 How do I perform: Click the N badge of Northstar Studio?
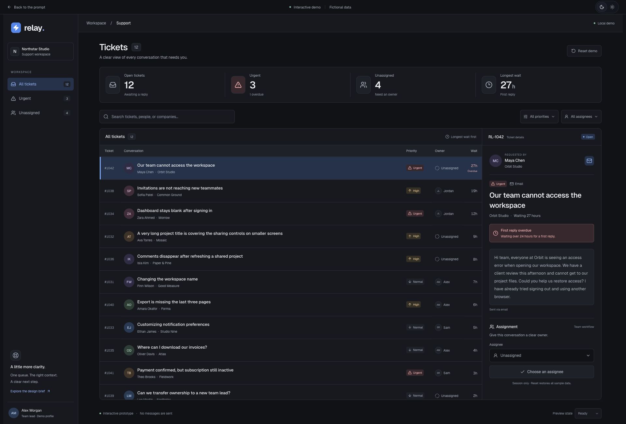(15, 52)
